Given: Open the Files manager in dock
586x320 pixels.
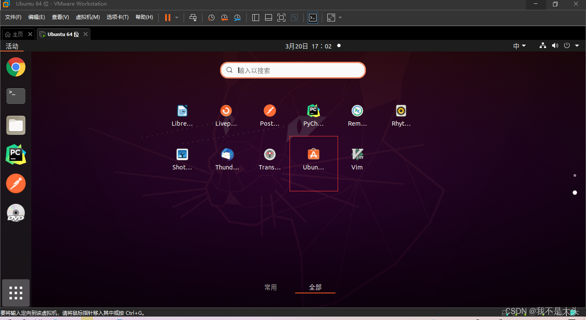Looking at the screenshot, I should coord(16,125).
